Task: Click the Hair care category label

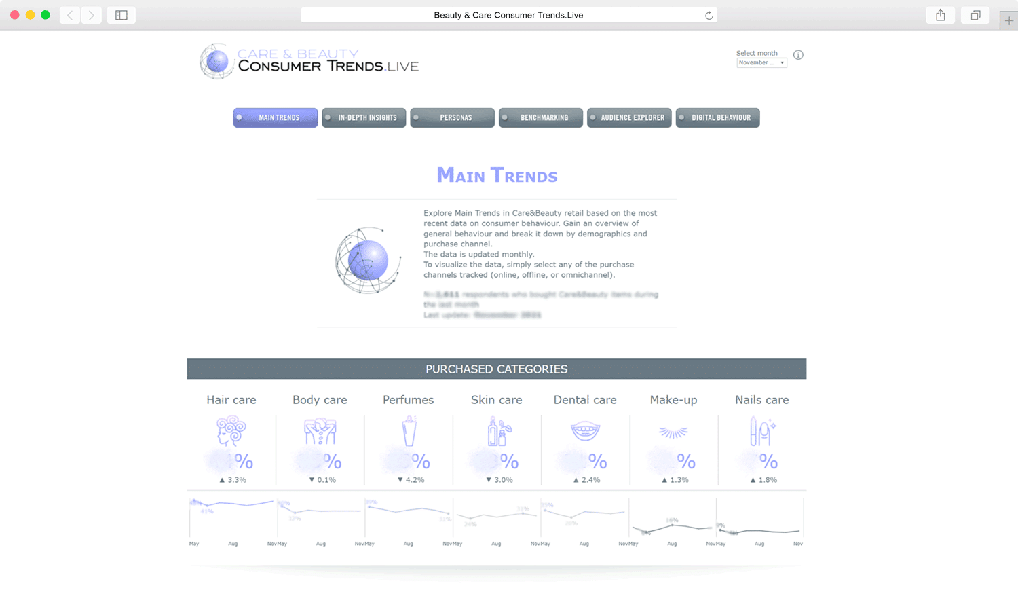Action: pos(231,400)
